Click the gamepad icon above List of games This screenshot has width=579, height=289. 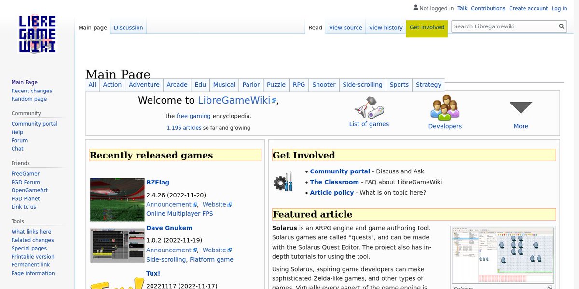tap(369, 108)
